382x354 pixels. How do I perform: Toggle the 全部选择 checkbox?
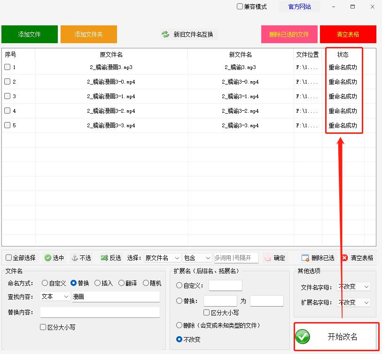click(8, 258)
